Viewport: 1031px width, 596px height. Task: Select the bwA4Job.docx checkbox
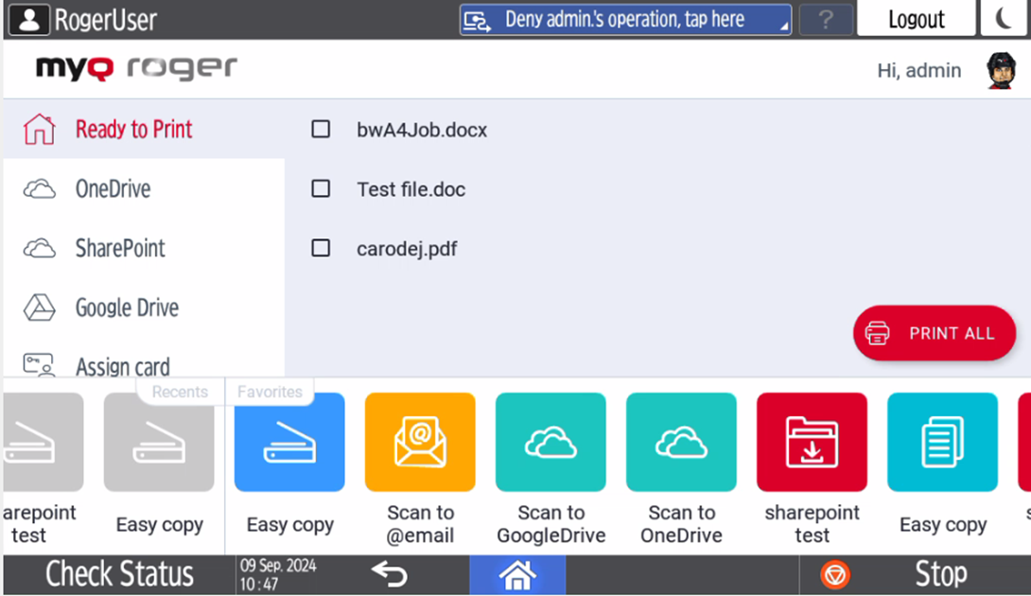(322, 130)
